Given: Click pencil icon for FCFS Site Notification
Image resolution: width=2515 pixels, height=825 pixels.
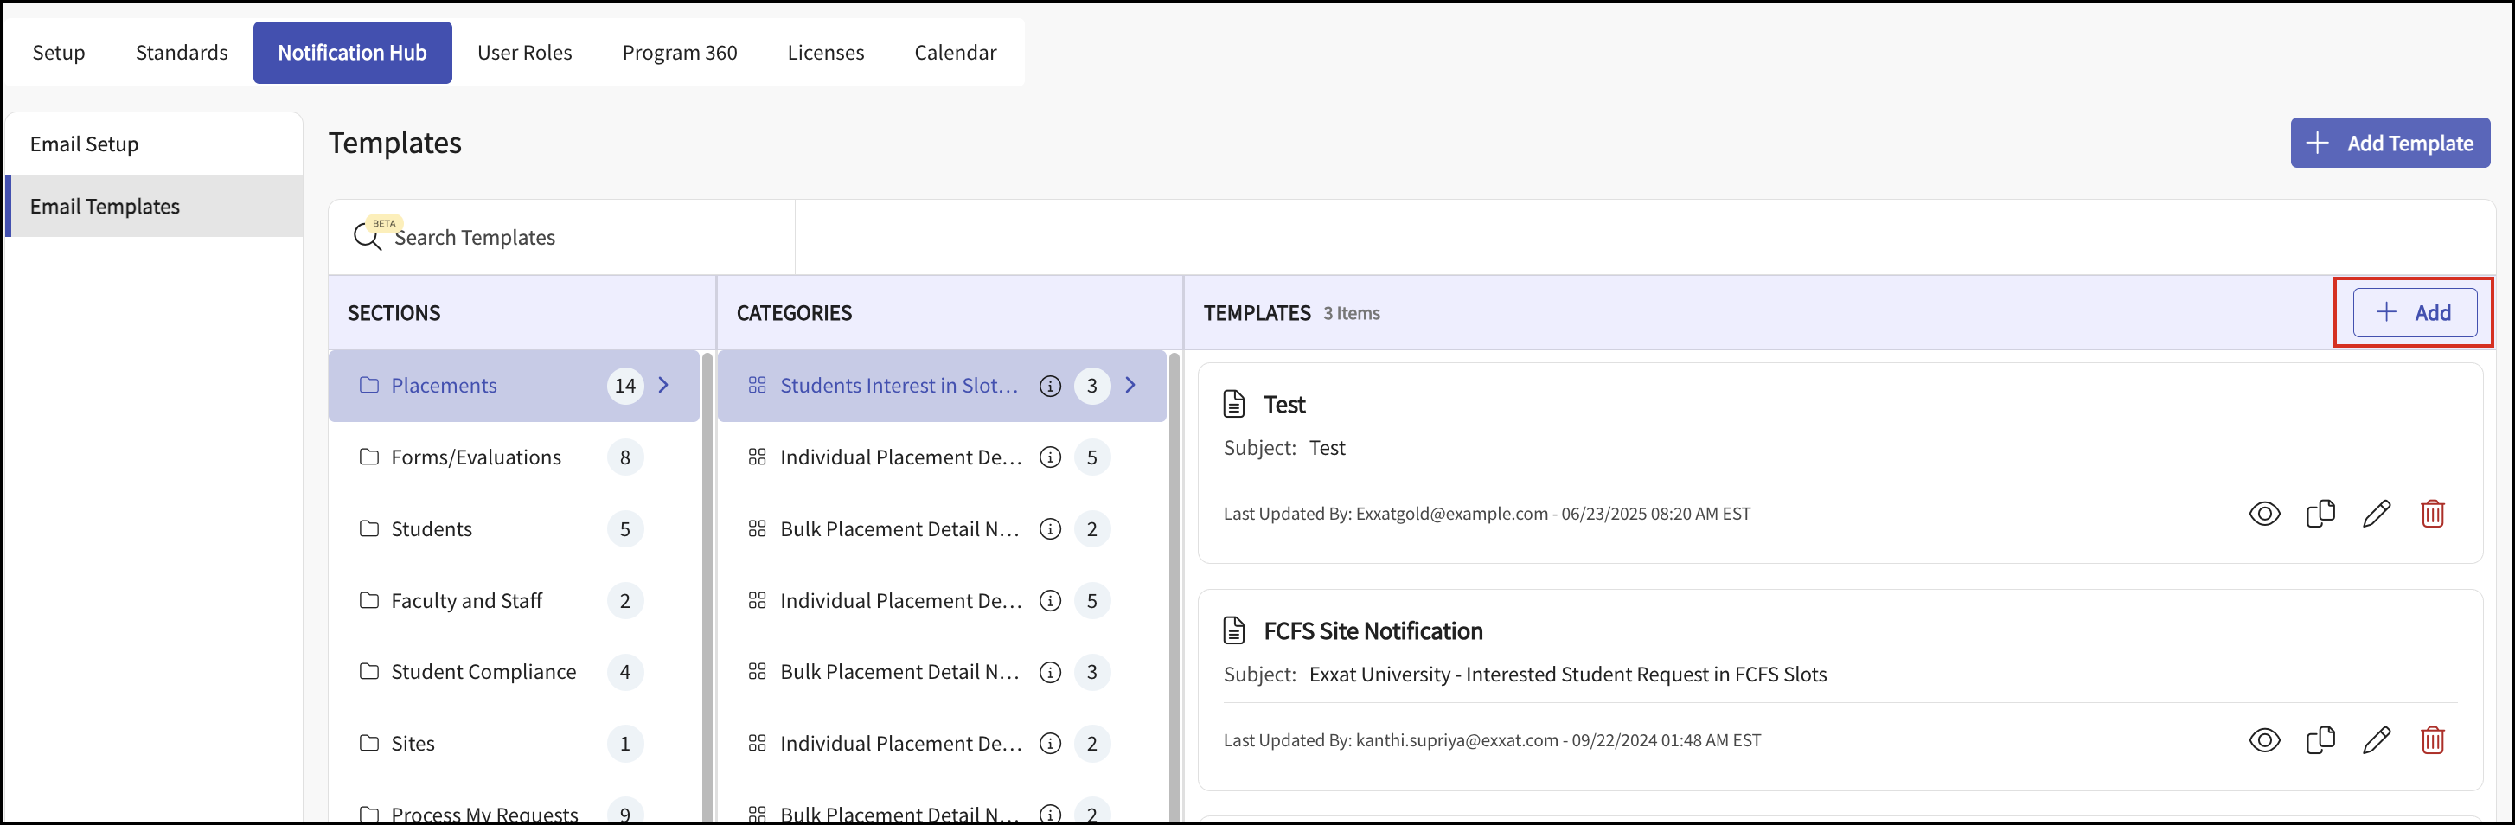Looking at the screenshot, I should pyautogui.click(x=2377, y=740).
